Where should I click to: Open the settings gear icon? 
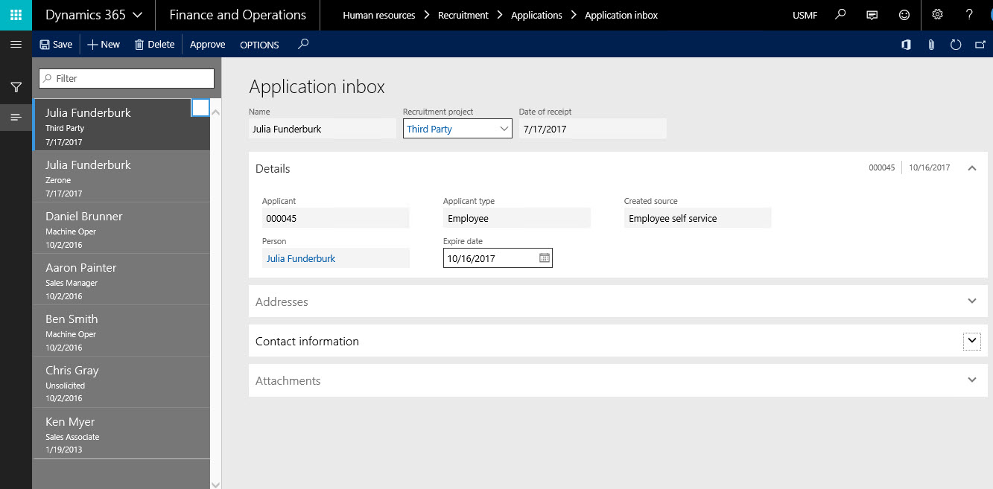938,15
